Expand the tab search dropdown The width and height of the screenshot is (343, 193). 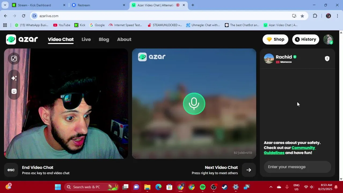pos(5,5)
